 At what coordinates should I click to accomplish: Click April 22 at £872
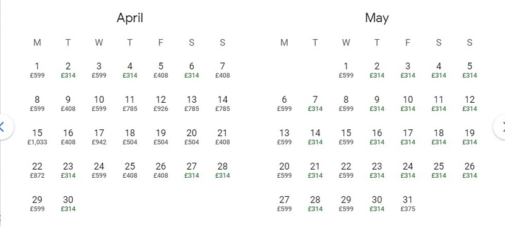37,170
